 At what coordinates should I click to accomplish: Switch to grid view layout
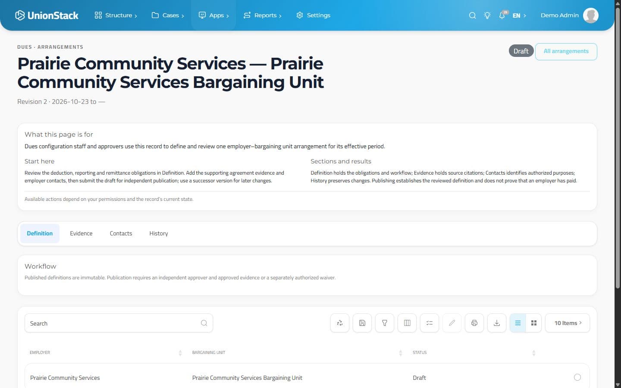534,323
